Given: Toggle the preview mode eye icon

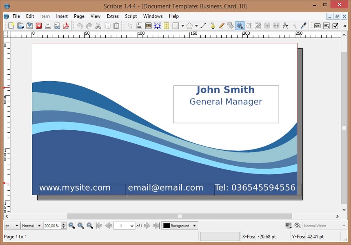Looking at the screenshot, I should click(x=297, y=225).
